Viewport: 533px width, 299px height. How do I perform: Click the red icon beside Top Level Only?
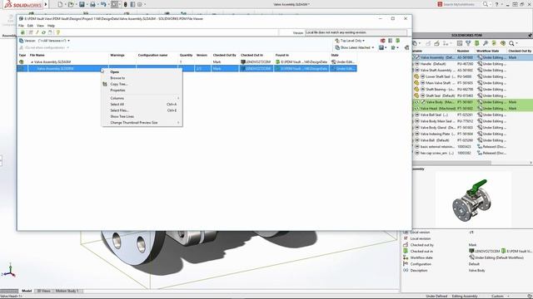point(383,41)
